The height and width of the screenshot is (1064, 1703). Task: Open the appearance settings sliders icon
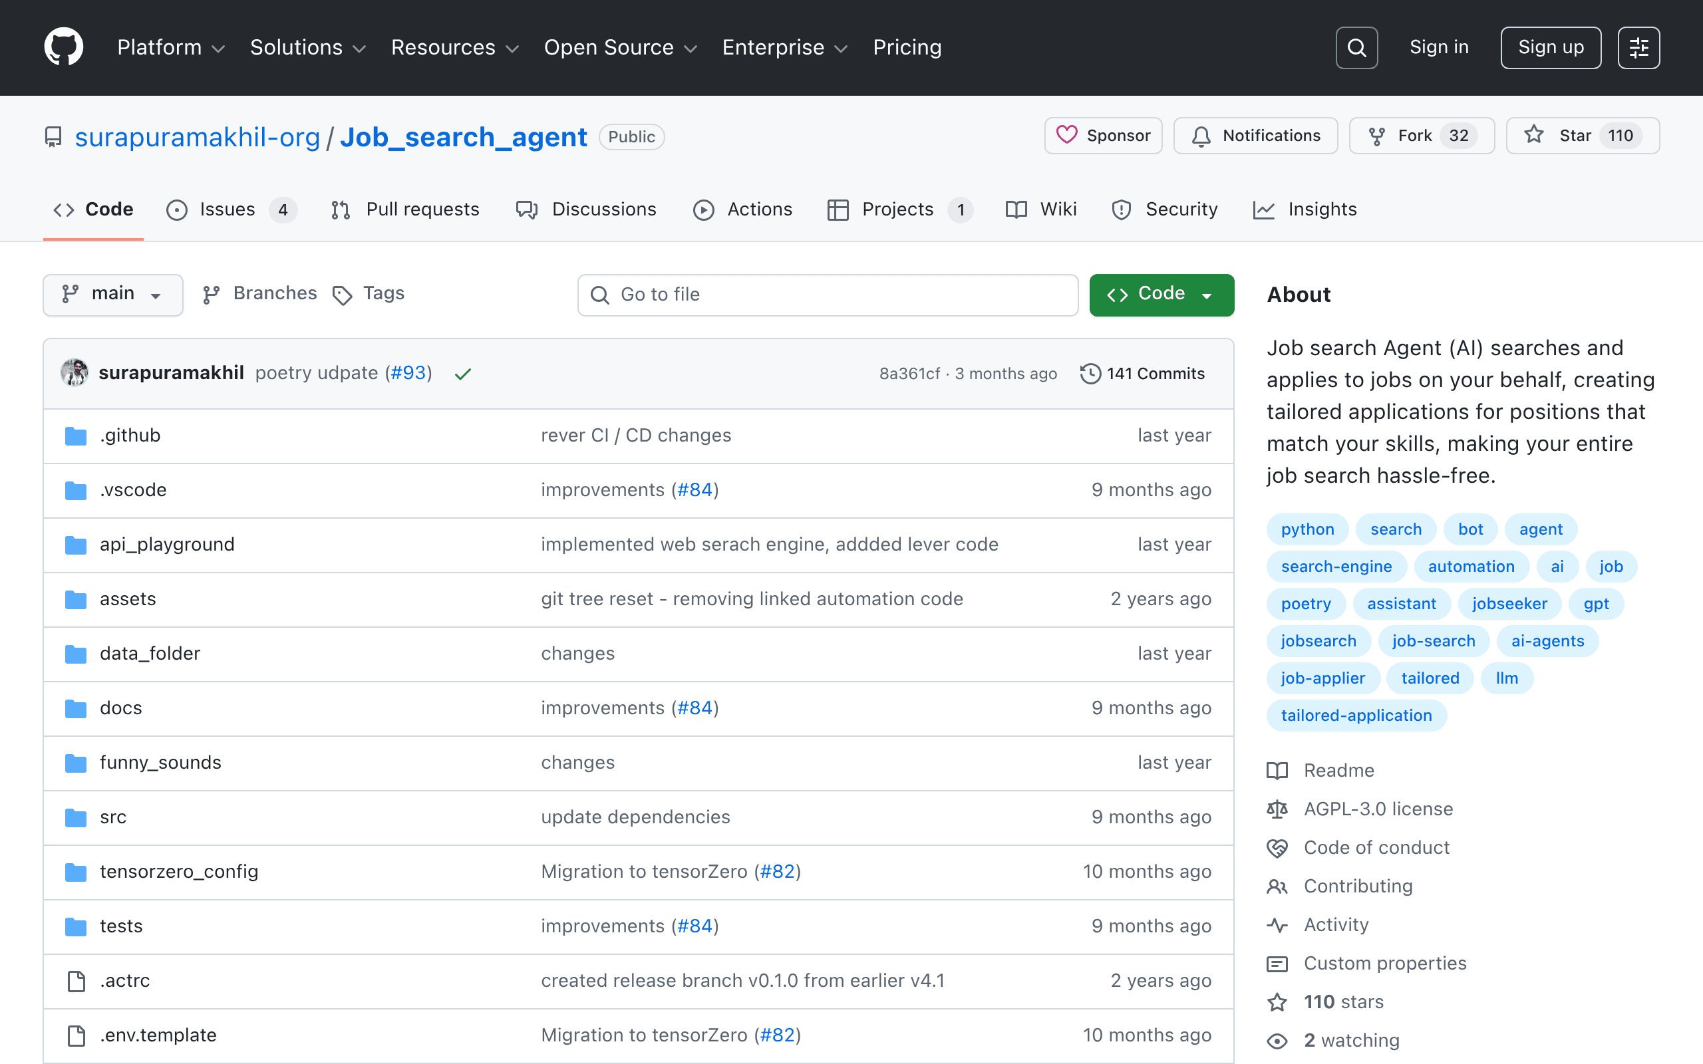1638,48
